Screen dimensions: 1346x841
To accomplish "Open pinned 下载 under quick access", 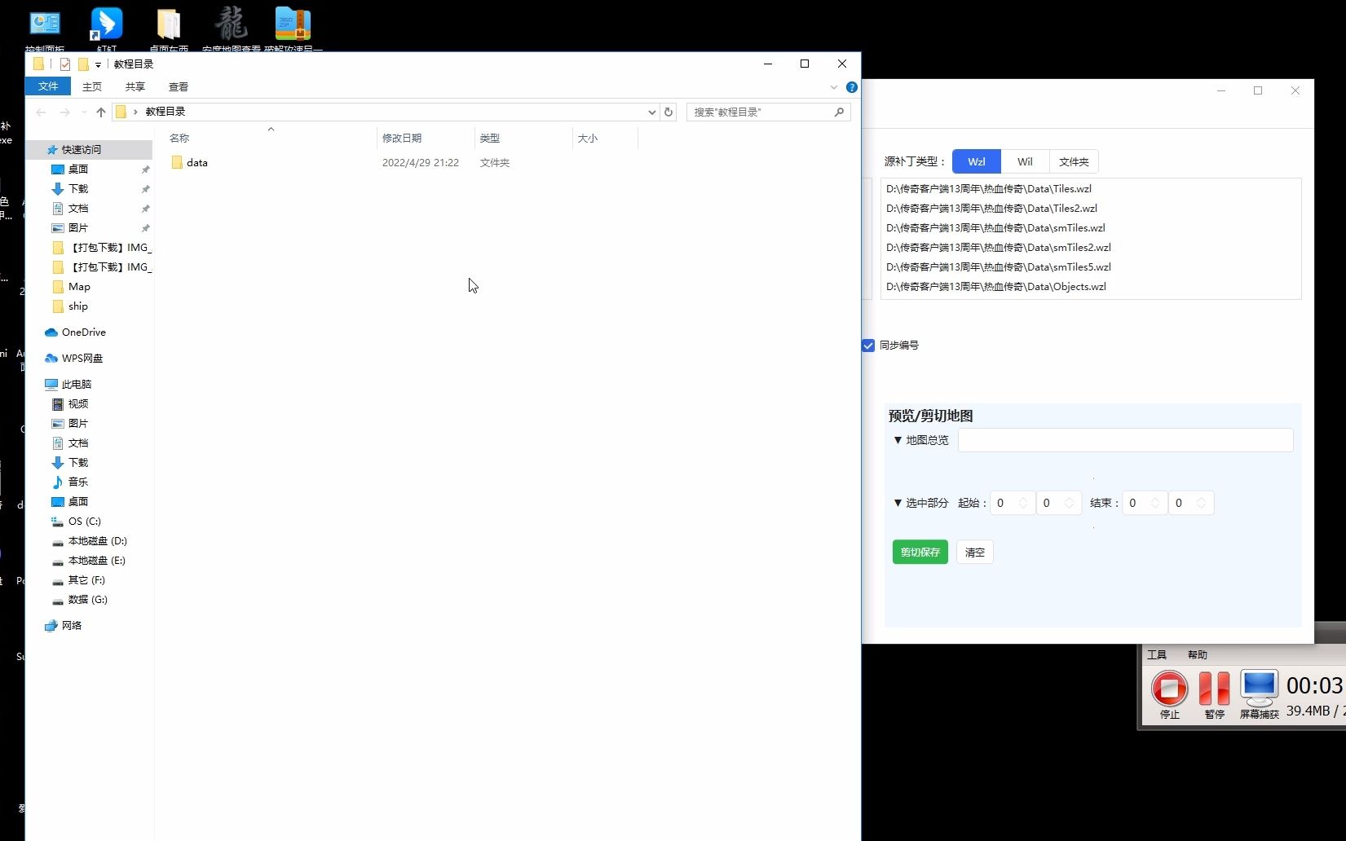I will pyautogui.click(x=78, y=189).
